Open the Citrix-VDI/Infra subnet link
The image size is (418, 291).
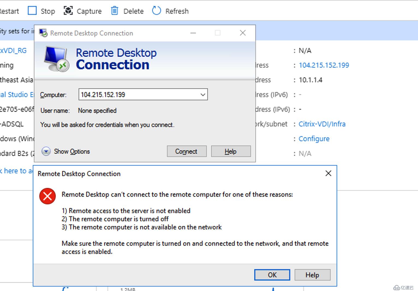click(322, 124)
